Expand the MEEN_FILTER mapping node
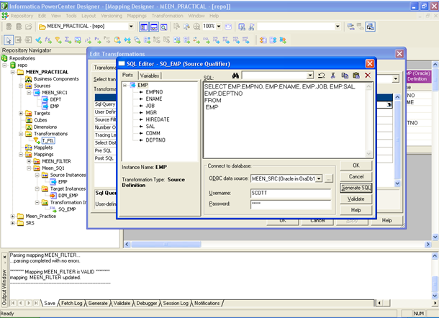The width and height of the screenshot is (439, 318). [x=29, y=161]
